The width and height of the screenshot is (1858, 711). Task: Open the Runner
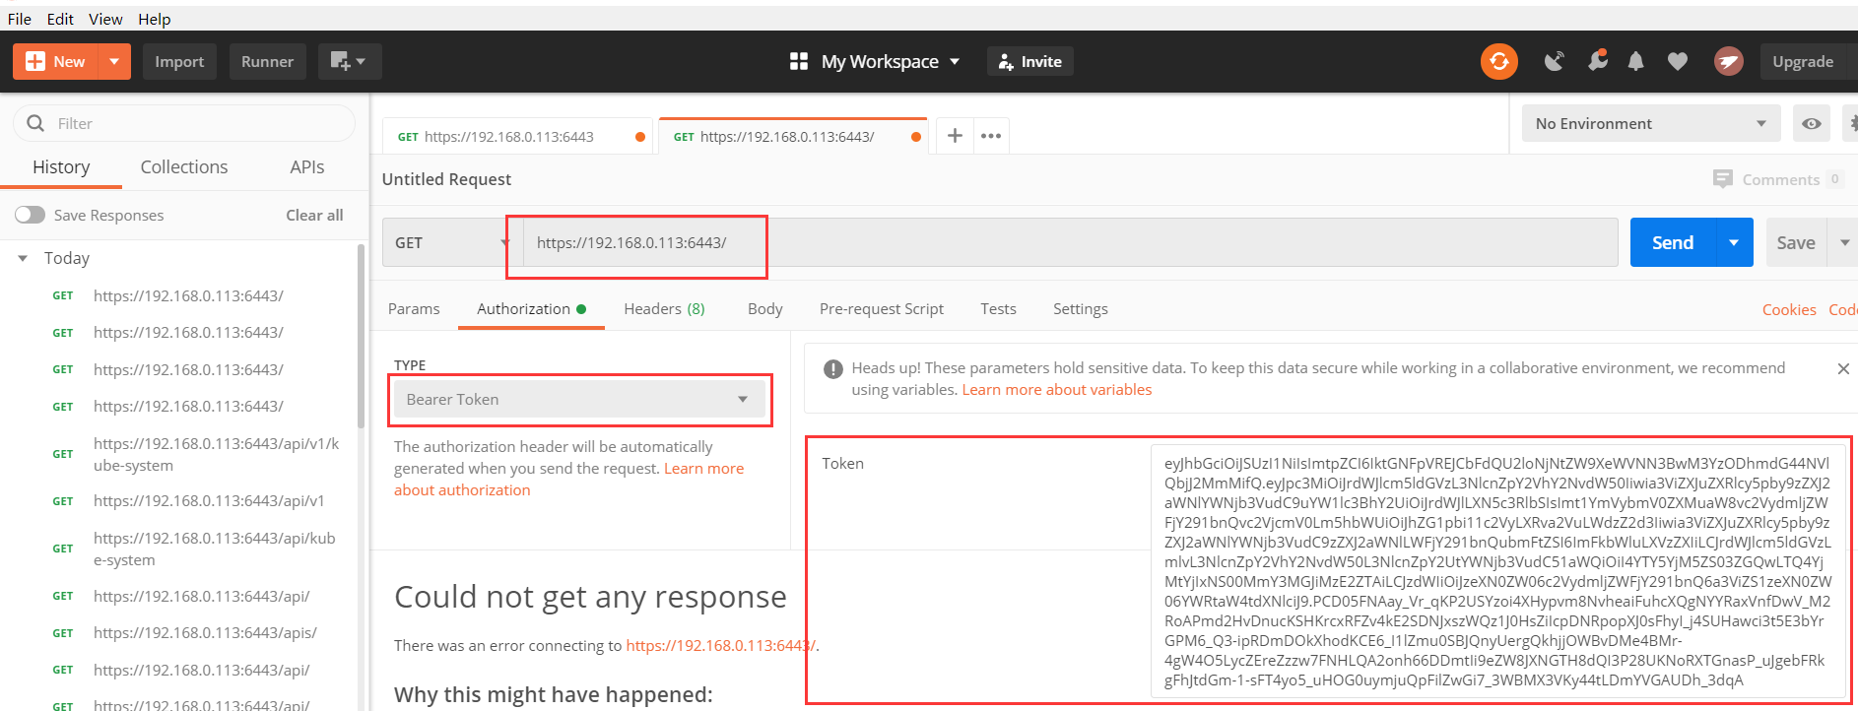267,61
